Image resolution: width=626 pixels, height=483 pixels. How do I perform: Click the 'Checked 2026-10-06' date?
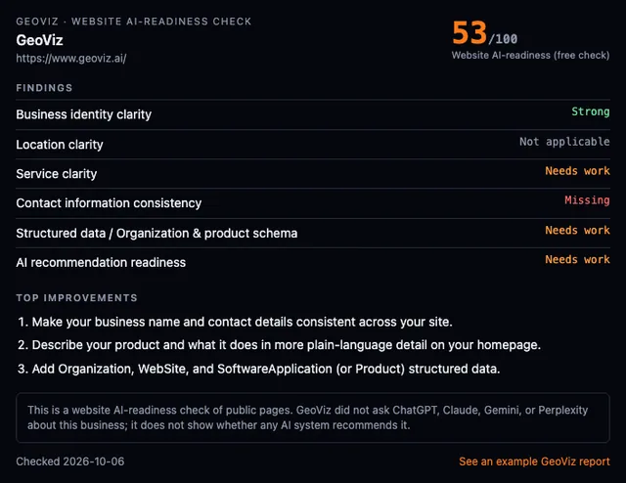point(69,461)
